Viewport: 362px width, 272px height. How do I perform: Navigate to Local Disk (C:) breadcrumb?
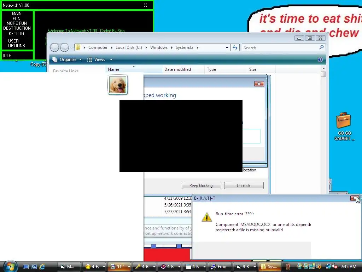pos(129,47)
